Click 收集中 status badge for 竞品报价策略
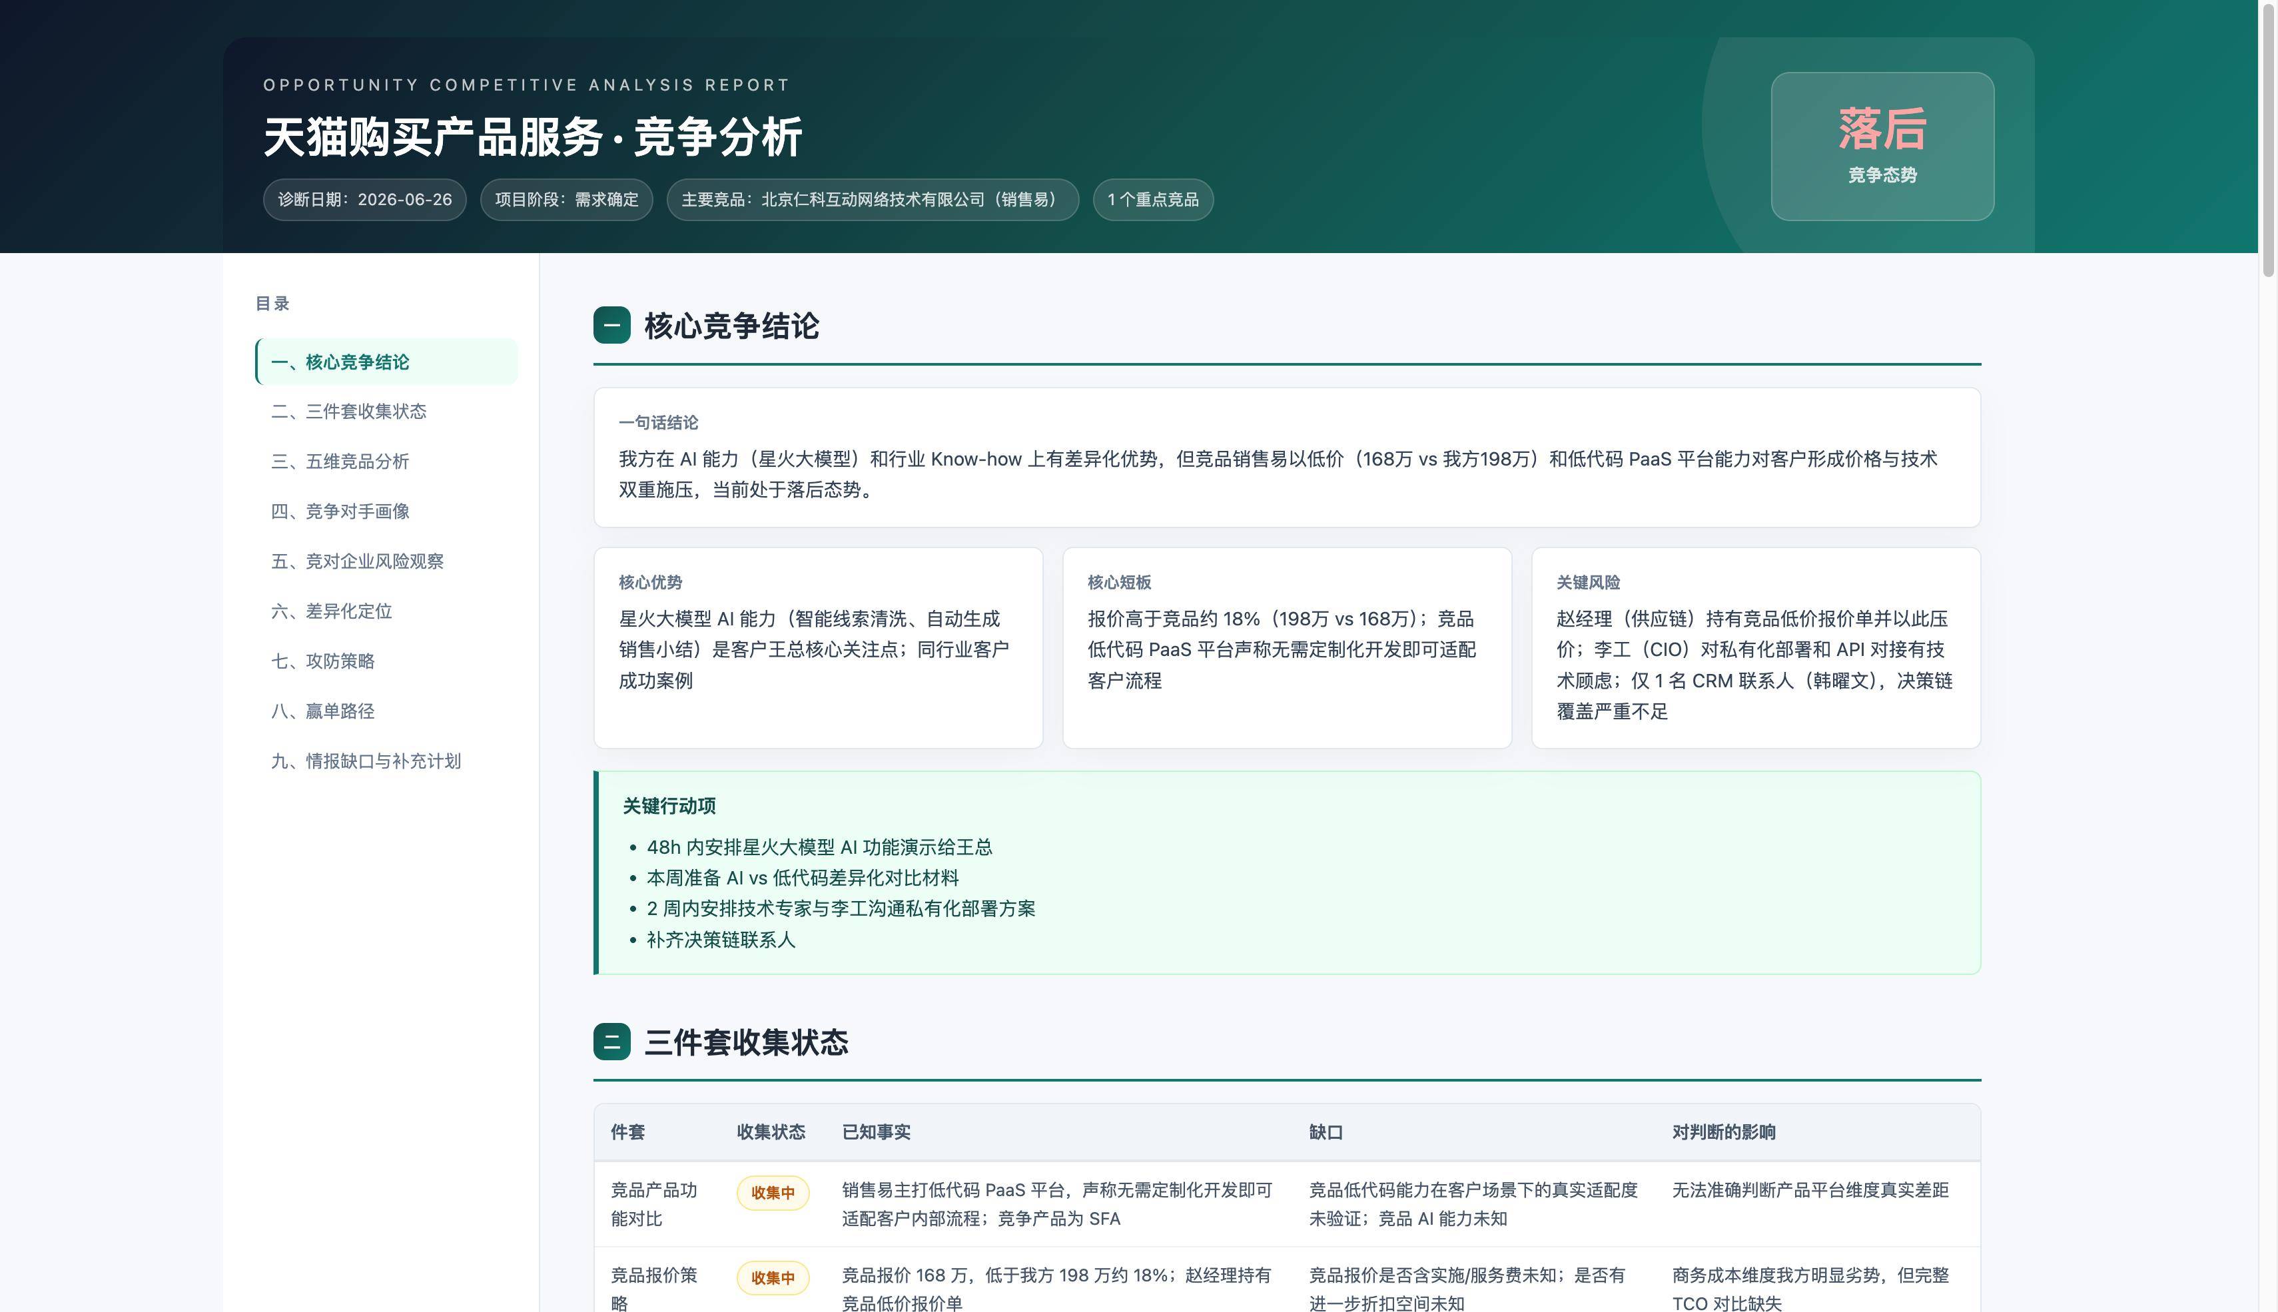2278x1312 pixels. (772, 1278)
